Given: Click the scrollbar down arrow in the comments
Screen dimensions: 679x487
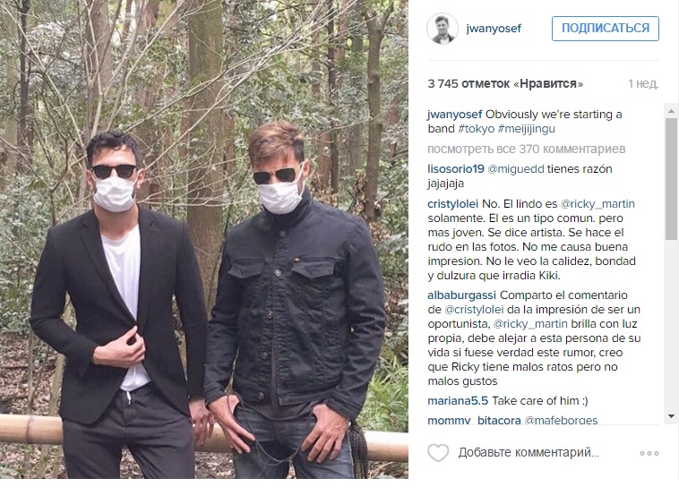Looking at the screenshot, I should tap(671, 416).
